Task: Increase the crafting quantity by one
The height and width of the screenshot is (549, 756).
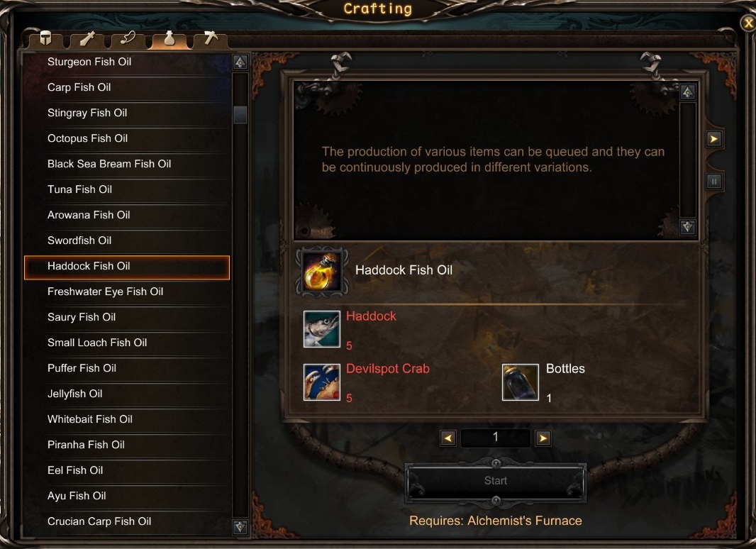Action: coord(543,438)
